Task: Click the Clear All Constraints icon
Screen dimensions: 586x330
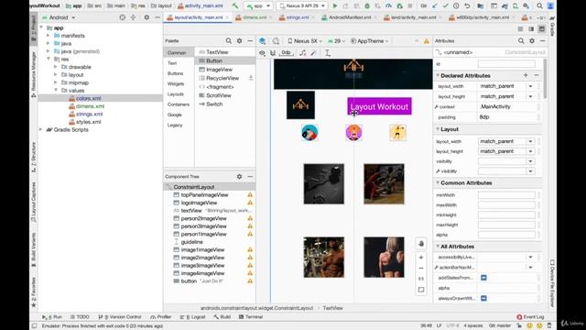Action: click(303, 53)
